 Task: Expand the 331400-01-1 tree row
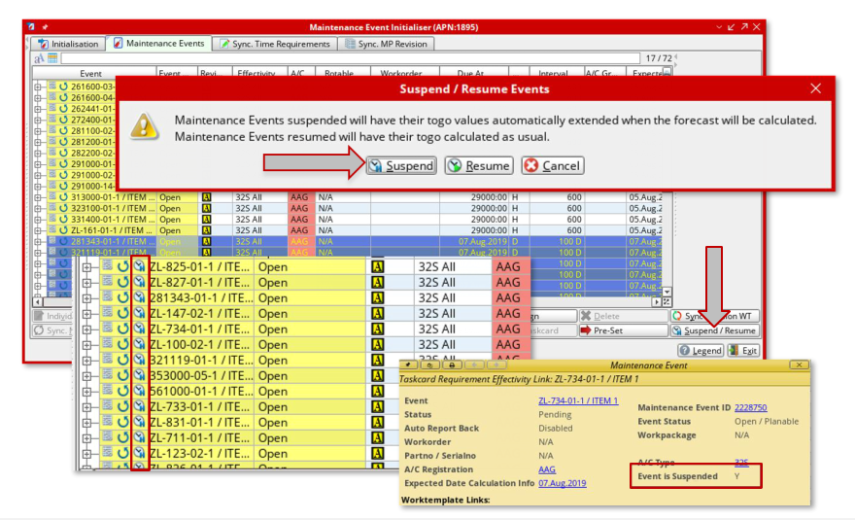(38, 220)
